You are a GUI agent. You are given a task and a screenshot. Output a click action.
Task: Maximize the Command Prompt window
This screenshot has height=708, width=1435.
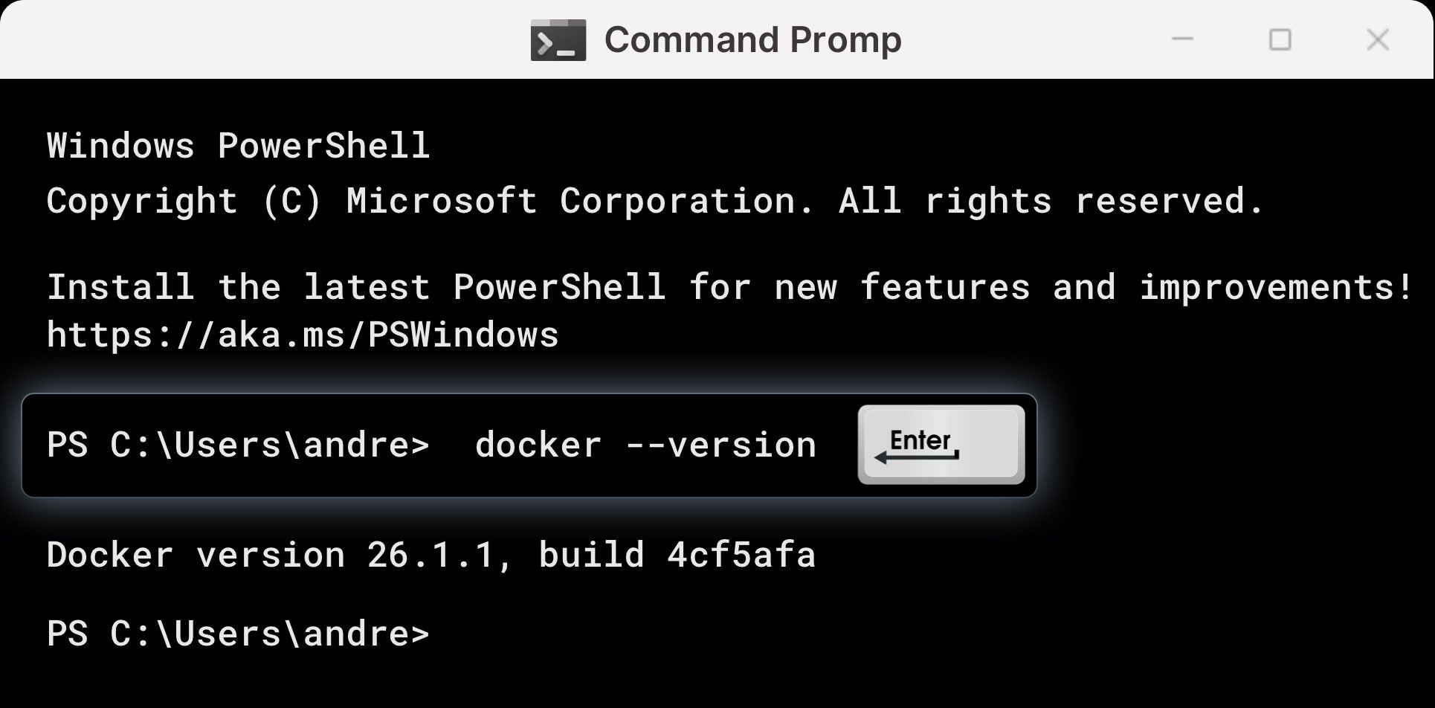click(1280, 39)
